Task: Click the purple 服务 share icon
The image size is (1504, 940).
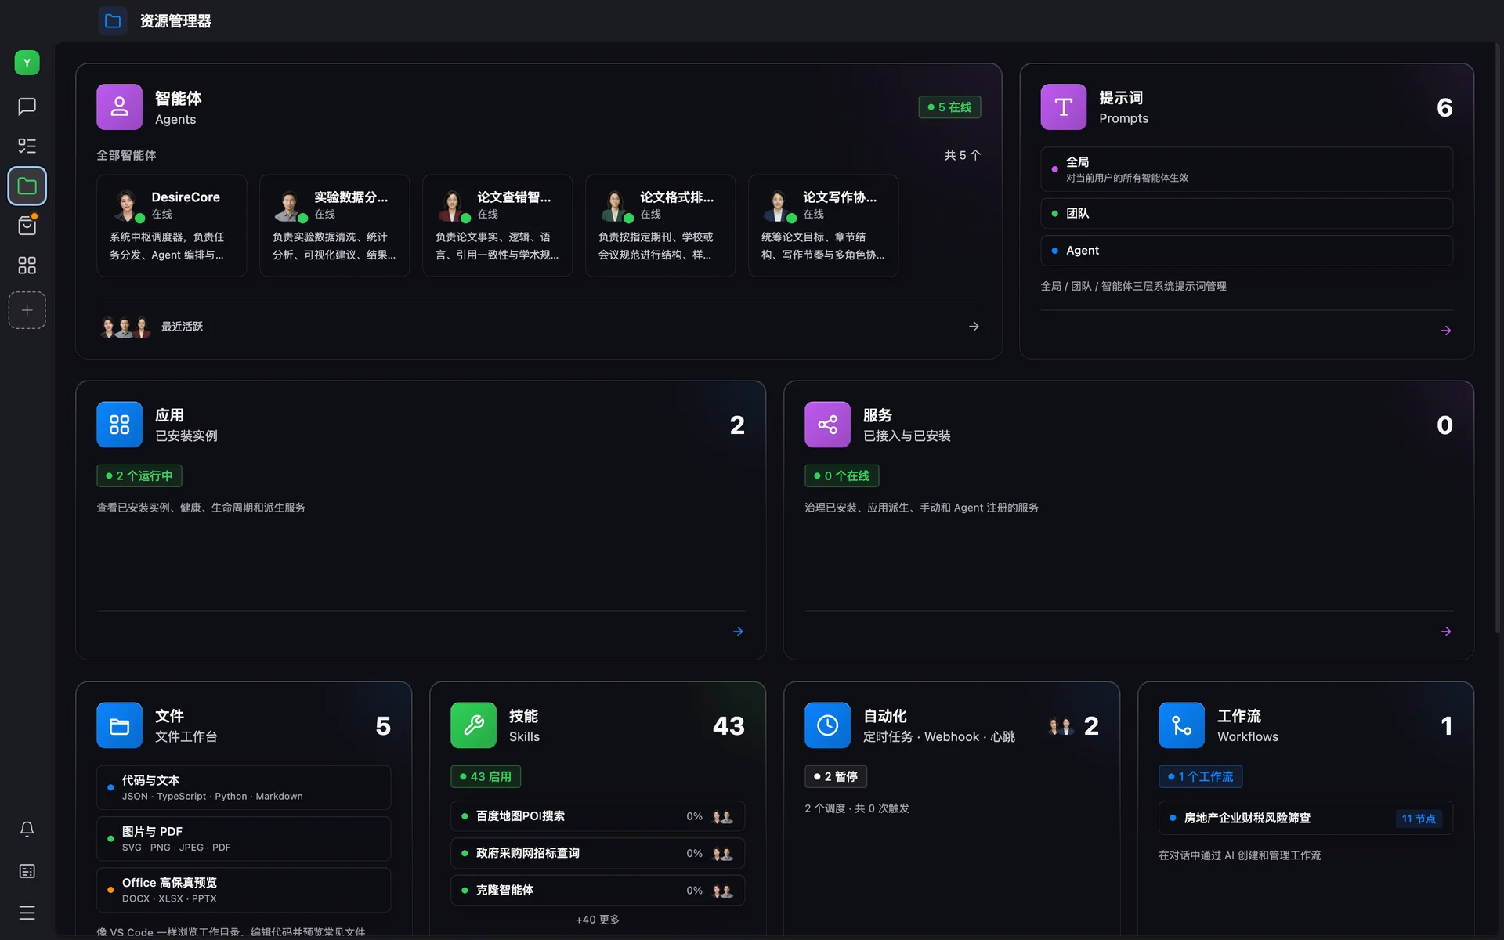Action: pos(827,425)
